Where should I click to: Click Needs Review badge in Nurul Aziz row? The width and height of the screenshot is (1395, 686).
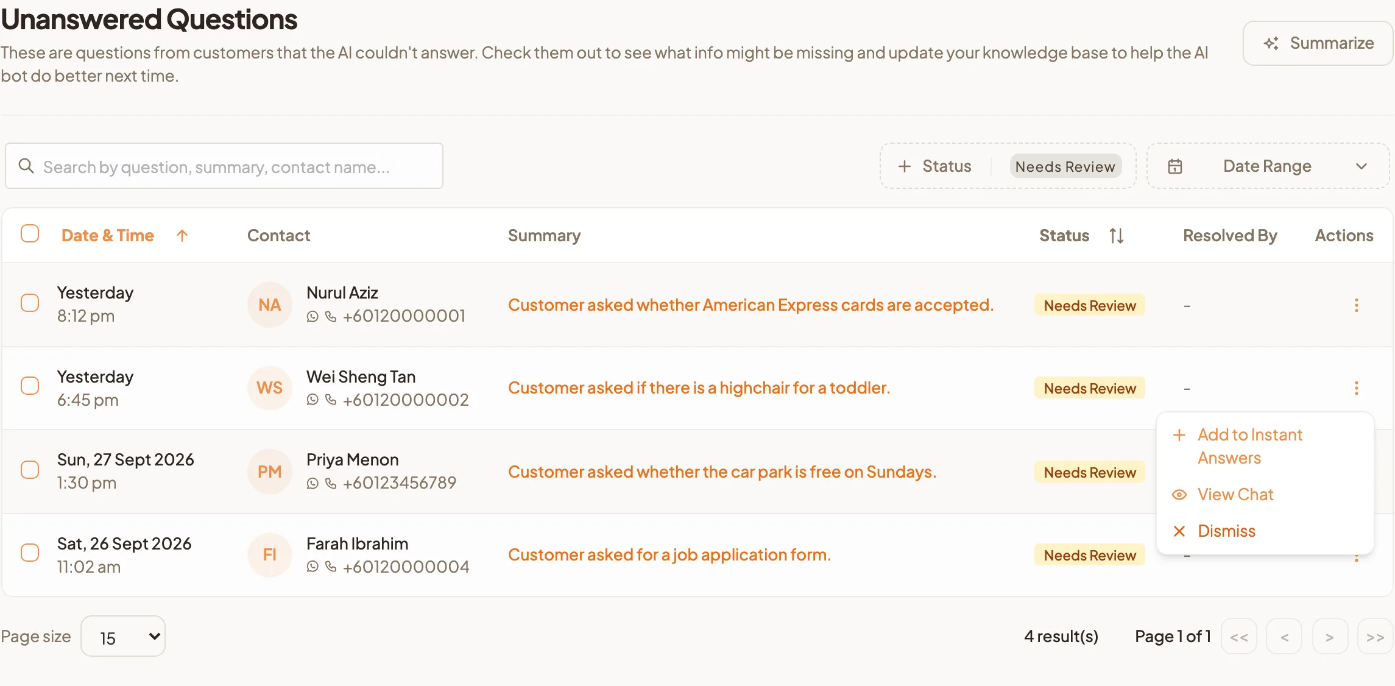[1090, 305]
